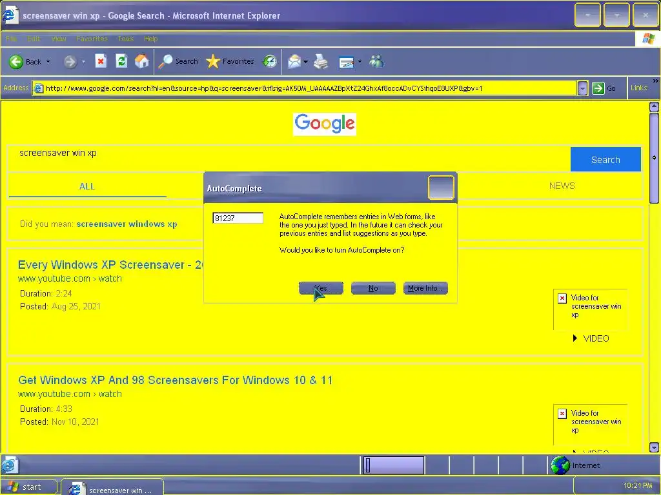
Task: Click the Mail envelope icon
Action: point(294,62)
